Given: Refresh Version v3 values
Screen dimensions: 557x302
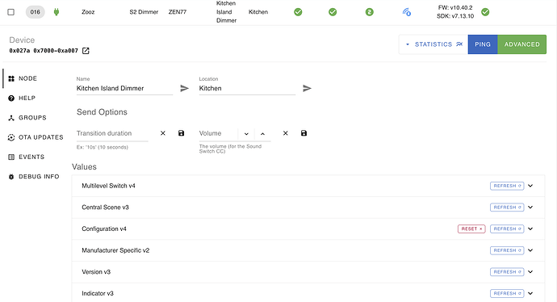Looking at the screenshot, I should (507, 272).
